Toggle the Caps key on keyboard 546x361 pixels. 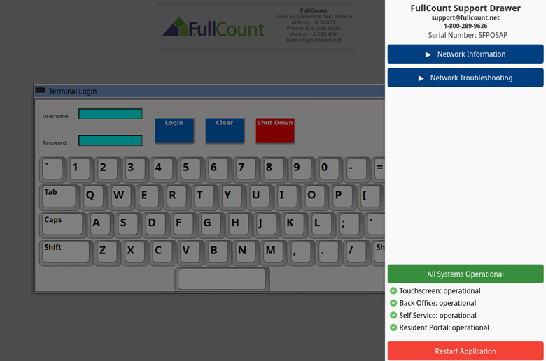63,225
